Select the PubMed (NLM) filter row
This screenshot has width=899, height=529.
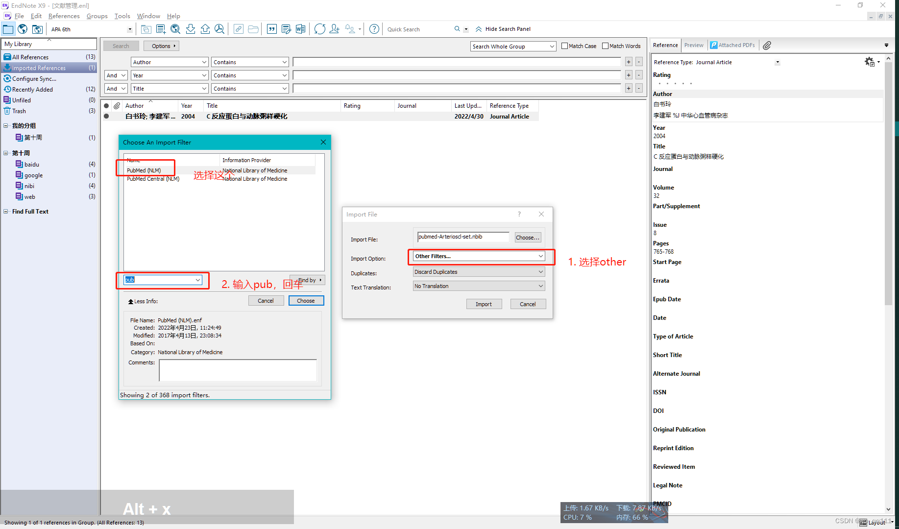220,170
